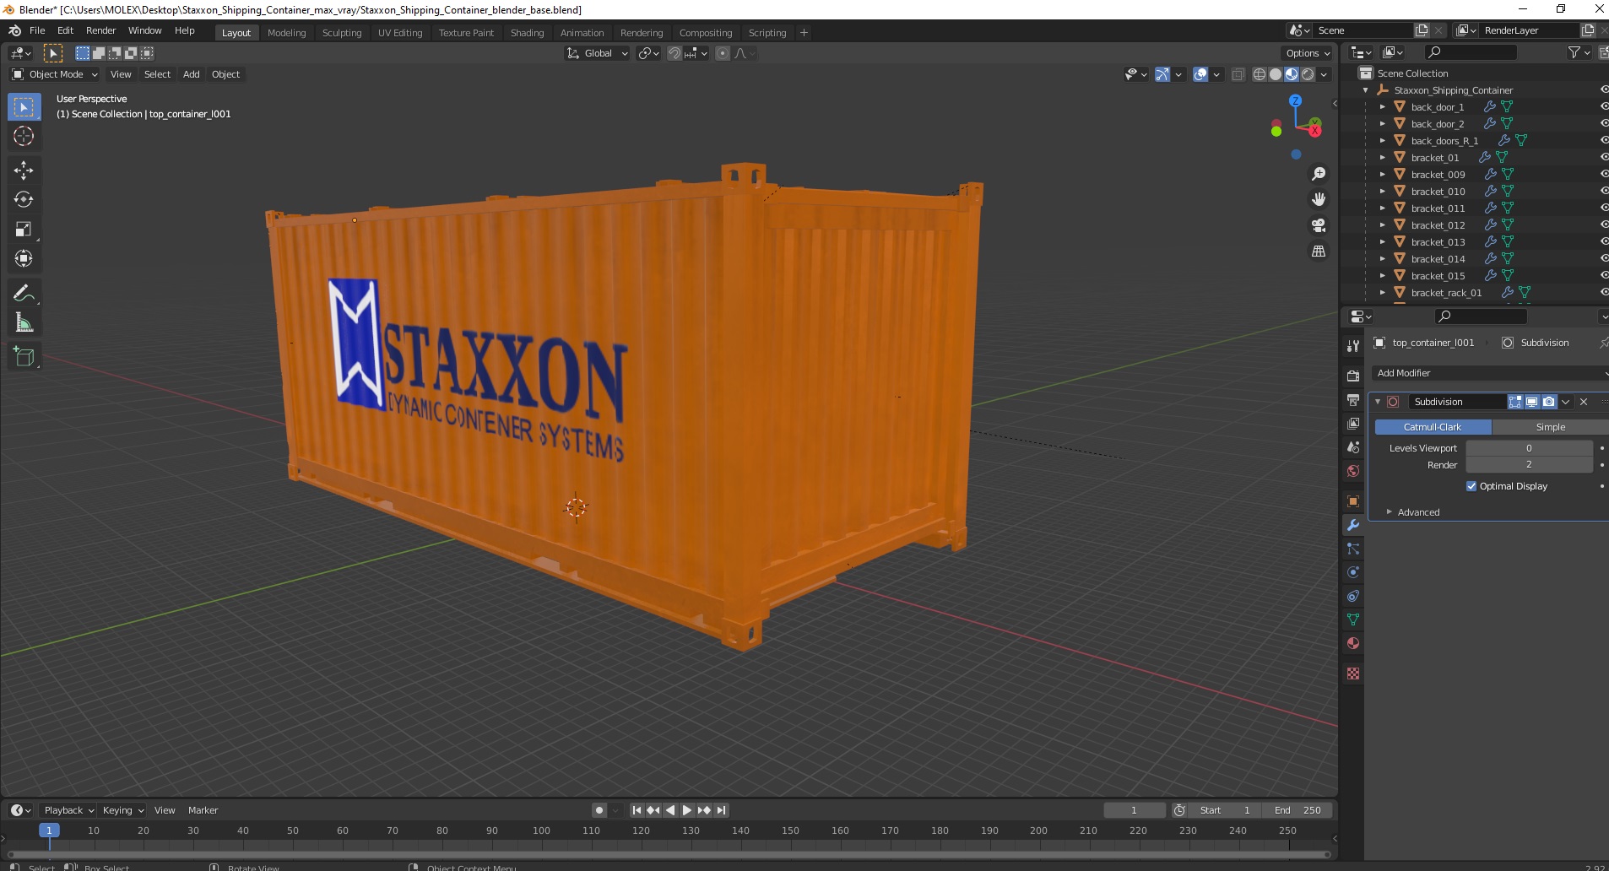Collapse the Subdivision modifier panel
This screenshot has height=871, width=1609.
tap(1378, 402)
